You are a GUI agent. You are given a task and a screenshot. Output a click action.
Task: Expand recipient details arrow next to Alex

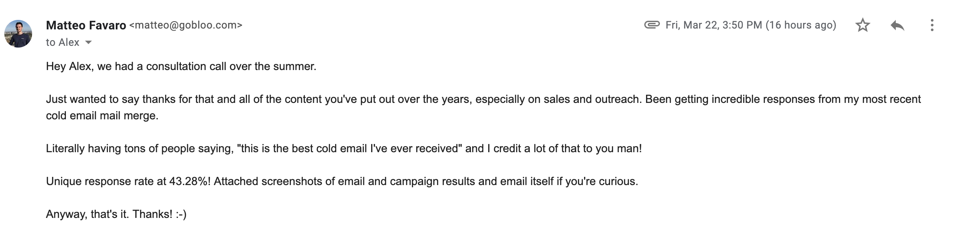click(88, 42)
